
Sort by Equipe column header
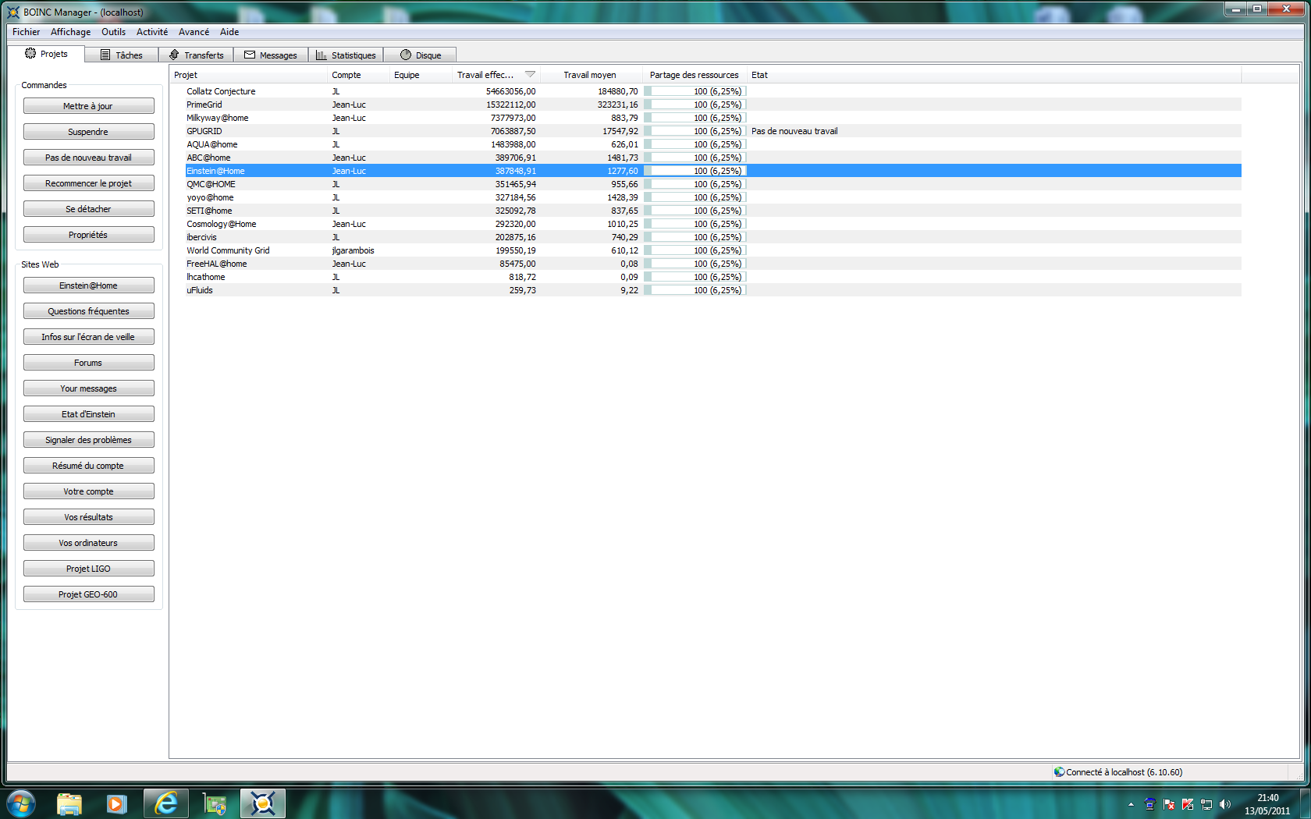[421, 75]
